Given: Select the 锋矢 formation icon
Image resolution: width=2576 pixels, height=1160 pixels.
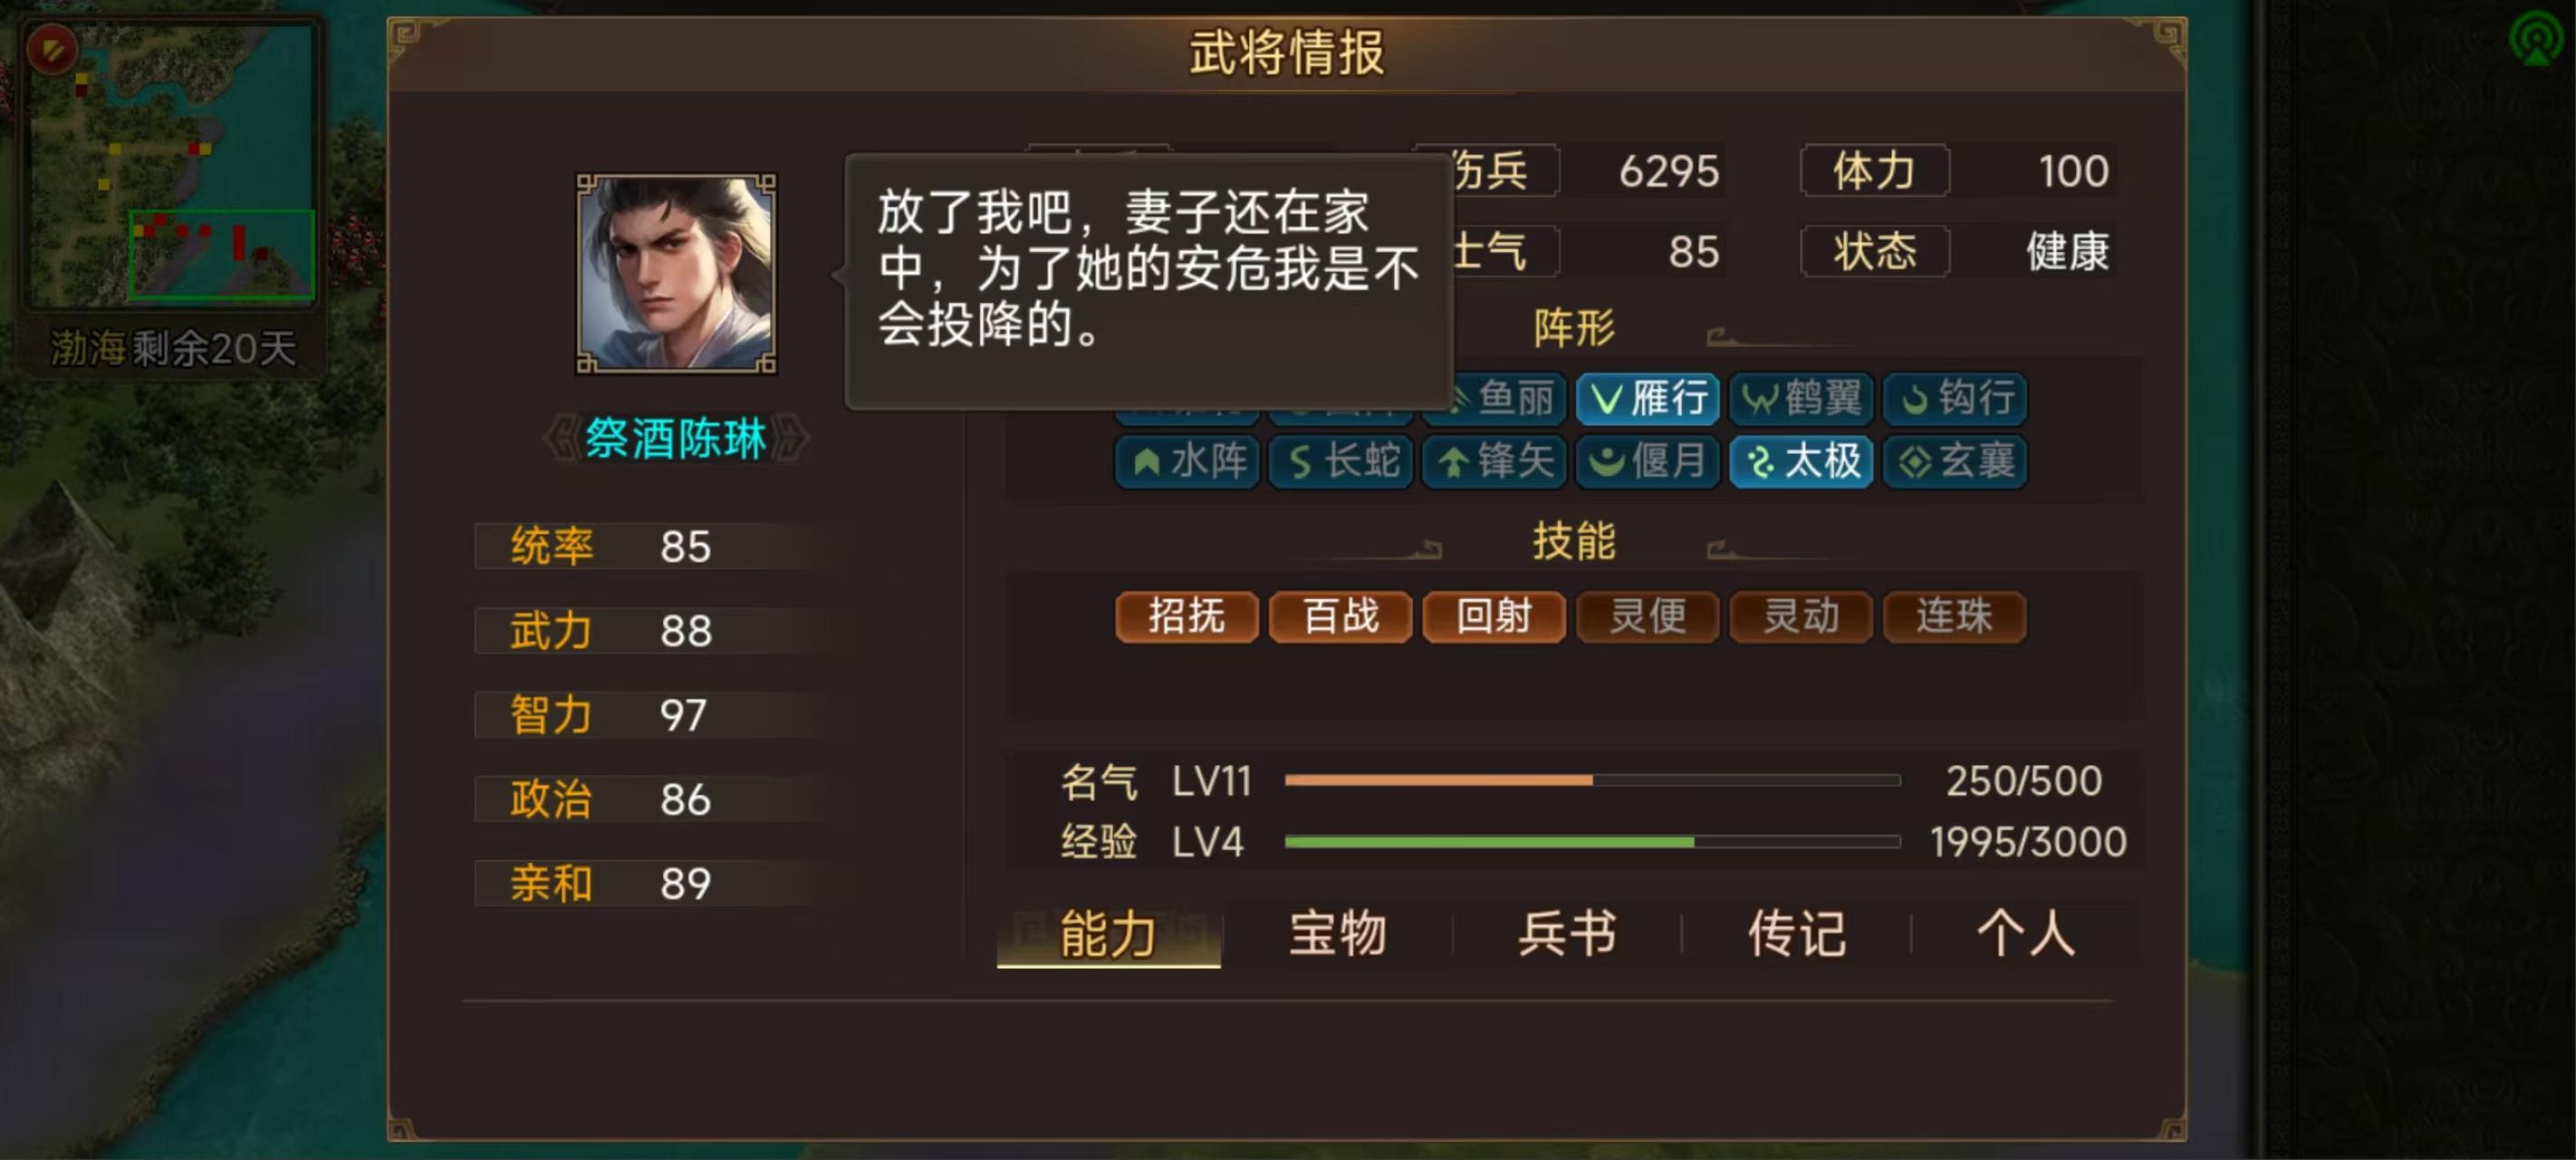Looking at the screenshot, I should [x=1494, y=461].
